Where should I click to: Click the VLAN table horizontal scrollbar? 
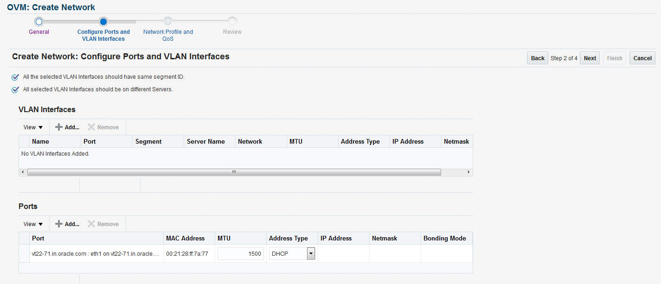coord(234,172)
